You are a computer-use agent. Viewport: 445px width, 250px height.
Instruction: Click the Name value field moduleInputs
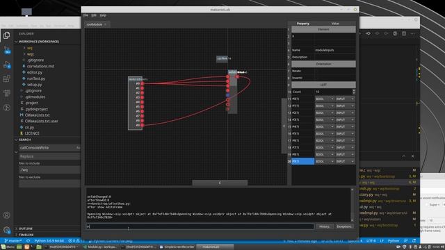click(335, 50)
